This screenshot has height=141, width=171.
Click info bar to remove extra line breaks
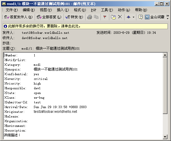click(x=85, y=26)
